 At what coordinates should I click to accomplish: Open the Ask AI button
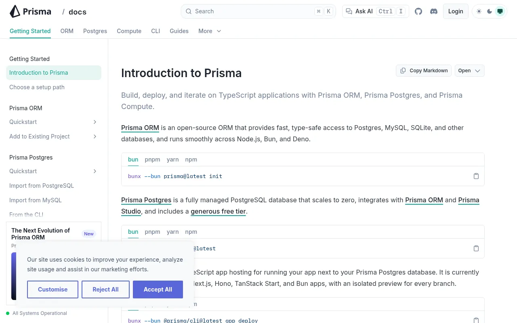[376, 11]
